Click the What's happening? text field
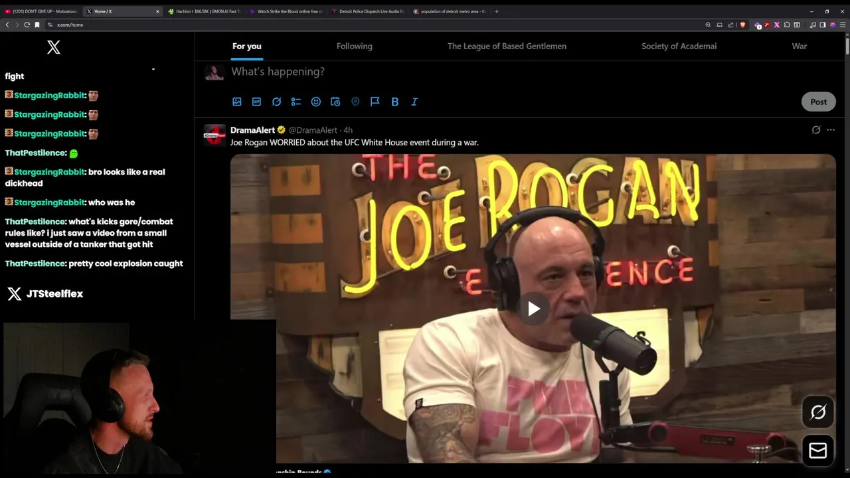850x478 pixels. pyautogui.click(x=278, y=72)
